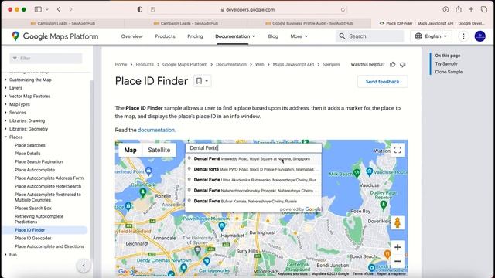Click the Home breadcrumb link
Screen dimensions: 495x278
(121, 64)
